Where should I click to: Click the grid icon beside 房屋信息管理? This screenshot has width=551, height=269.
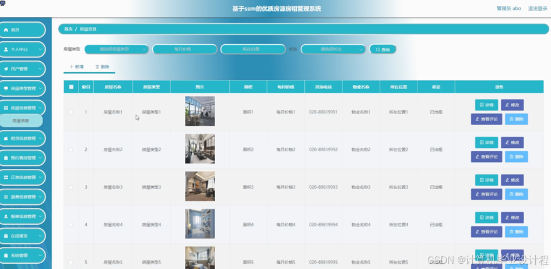(x=6, y=108)
